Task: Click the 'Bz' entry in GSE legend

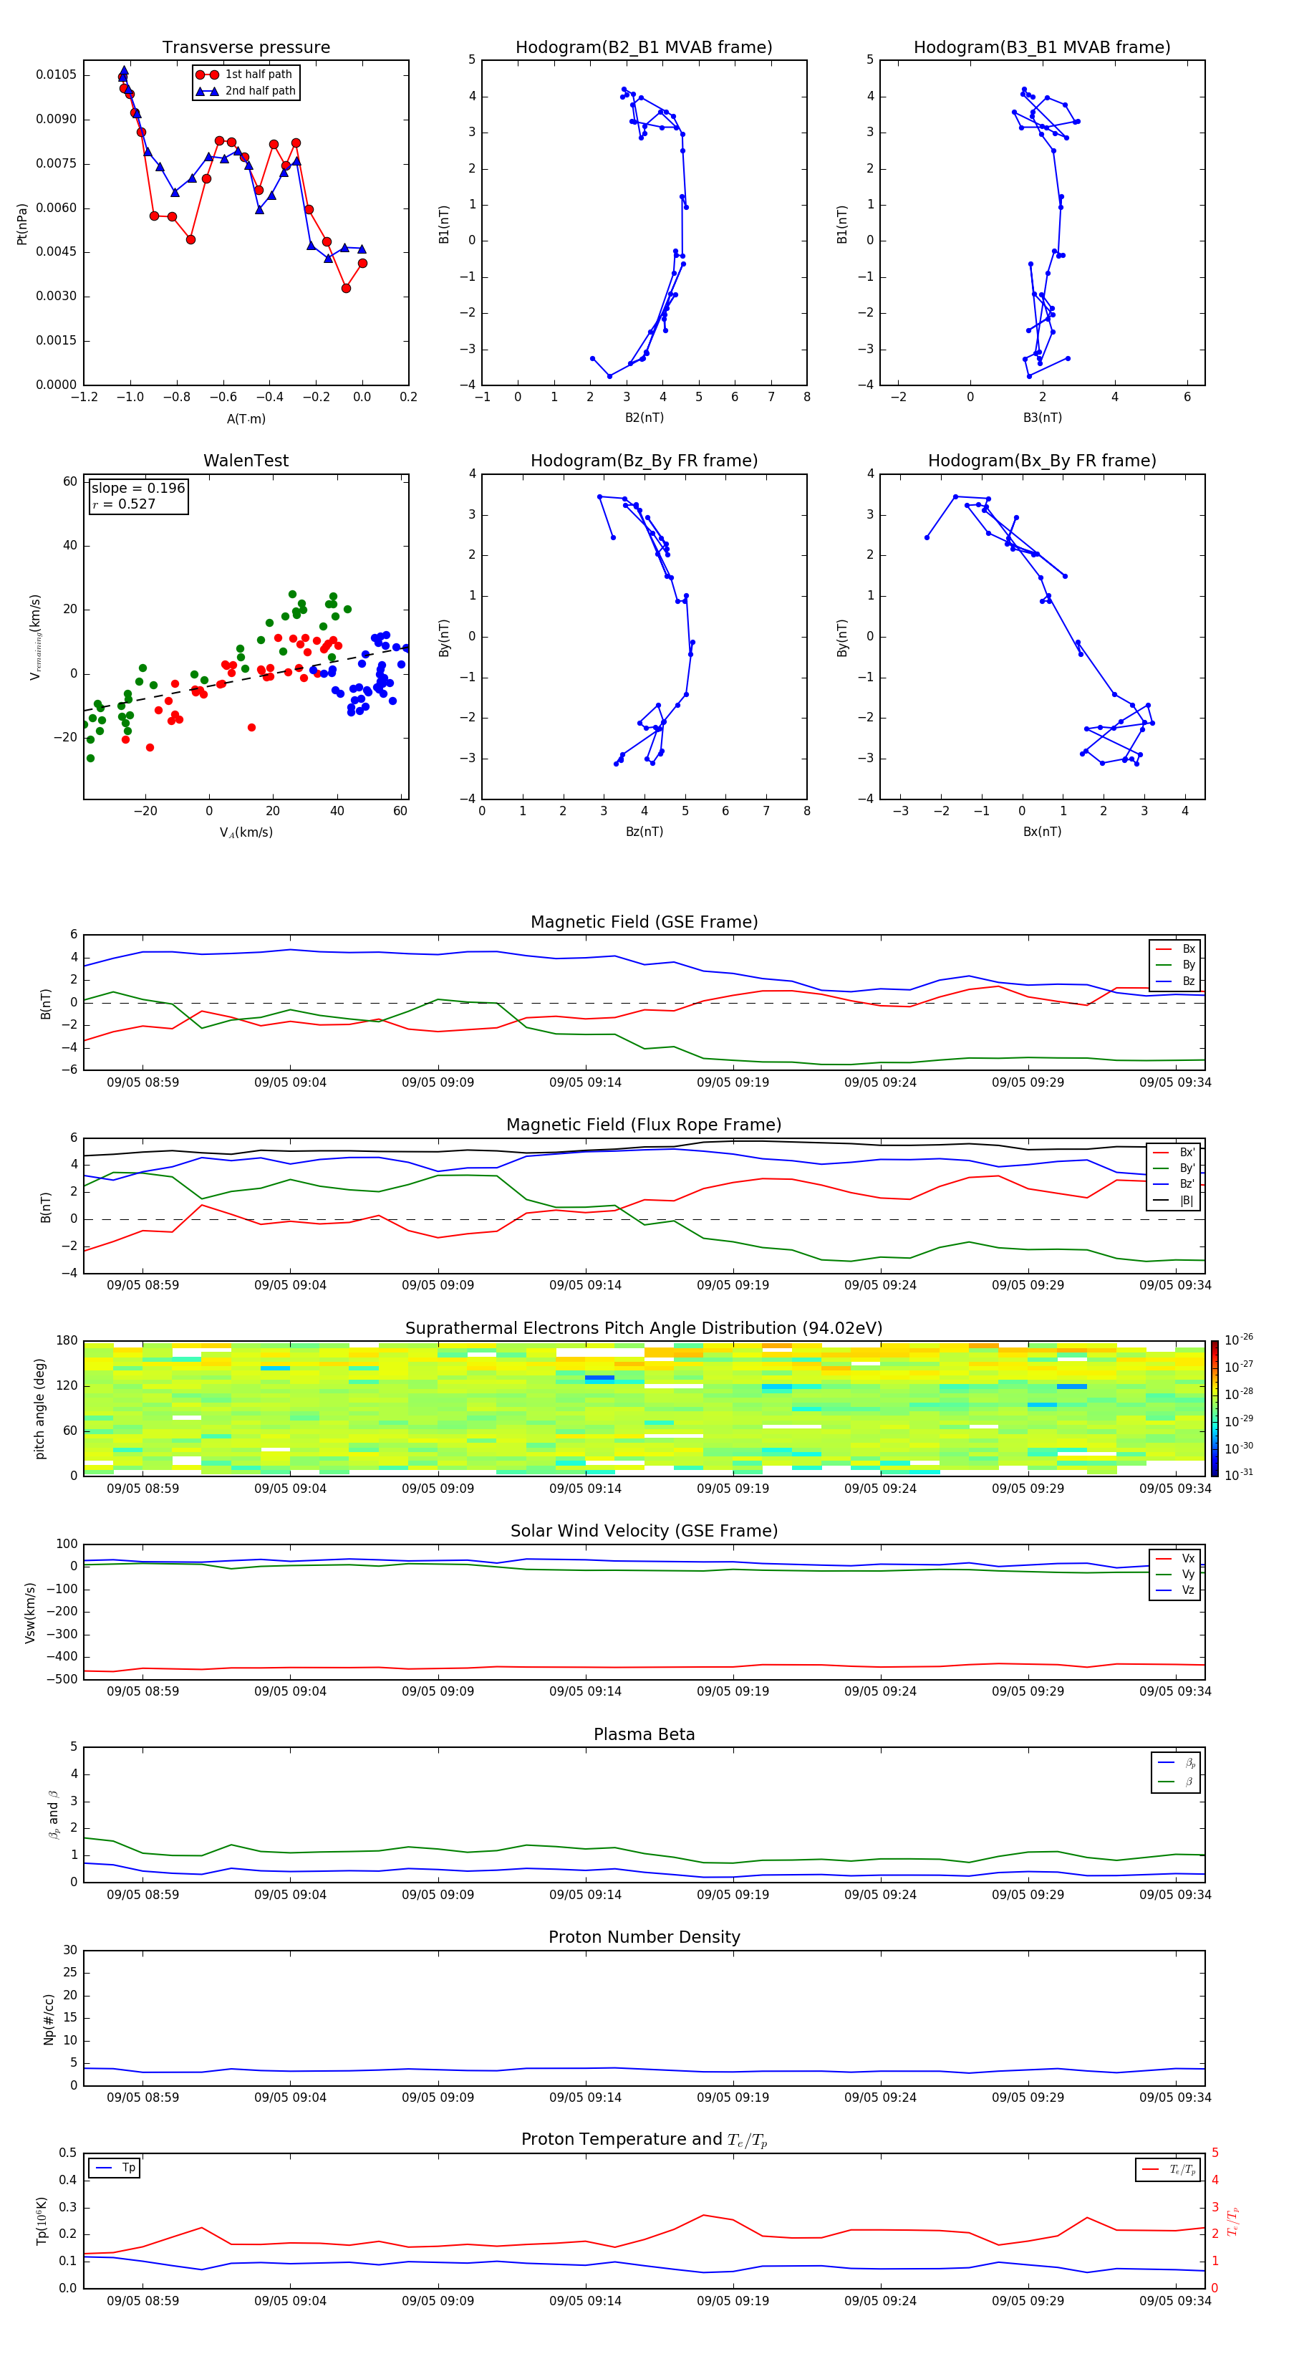Action: (x=1175, y=981)
